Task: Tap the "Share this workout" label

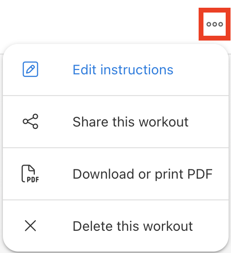Action: pyautogui.click(x=130, y=122)
